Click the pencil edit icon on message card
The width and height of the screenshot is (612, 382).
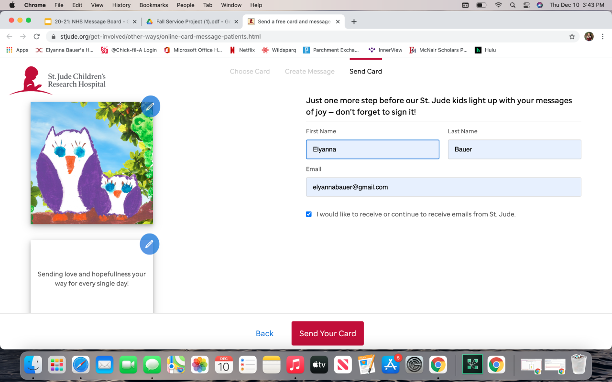pos(149,244)
